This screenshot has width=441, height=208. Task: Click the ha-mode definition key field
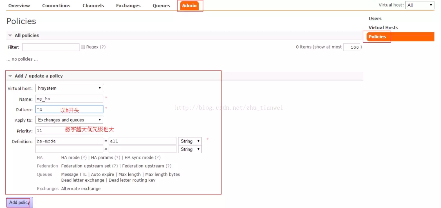(69, 141)
